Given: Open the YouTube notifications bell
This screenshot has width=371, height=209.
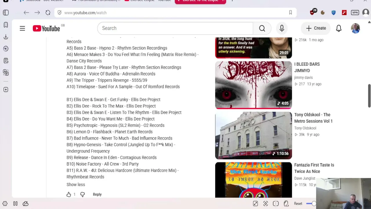Looking at the screenshot, I should pos(339,28).
